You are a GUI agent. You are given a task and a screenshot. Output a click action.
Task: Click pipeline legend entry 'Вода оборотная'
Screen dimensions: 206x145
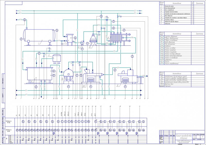coord(182,42)
